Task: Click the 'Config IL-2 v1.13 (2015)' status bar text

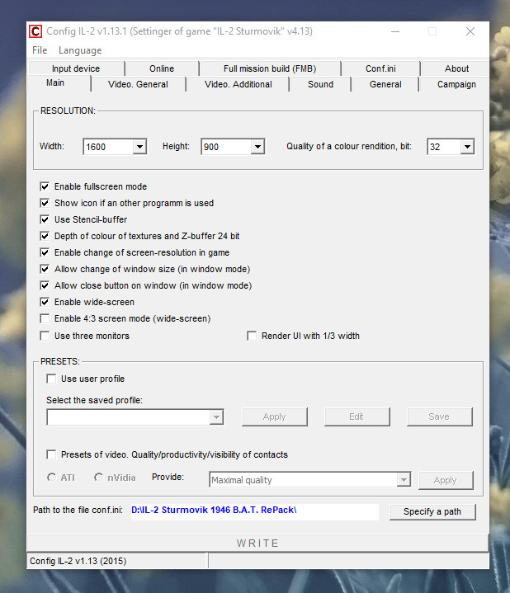Action: (x=78, y=561)
